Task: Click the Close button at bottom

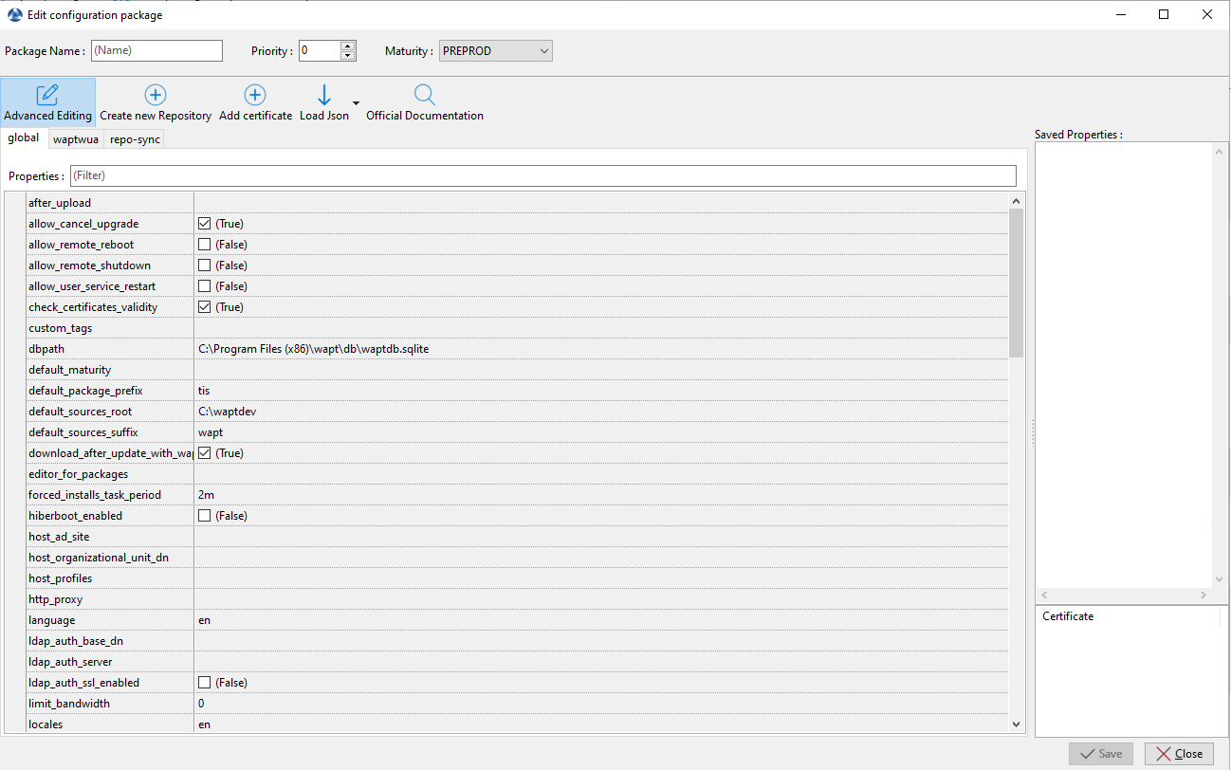Action: pos(1179,754)
